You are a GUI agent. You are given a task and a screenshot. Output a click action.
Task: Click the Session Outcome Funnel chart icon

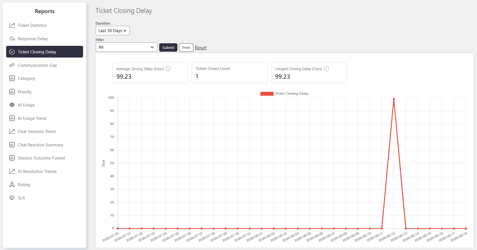coord(12,158)
